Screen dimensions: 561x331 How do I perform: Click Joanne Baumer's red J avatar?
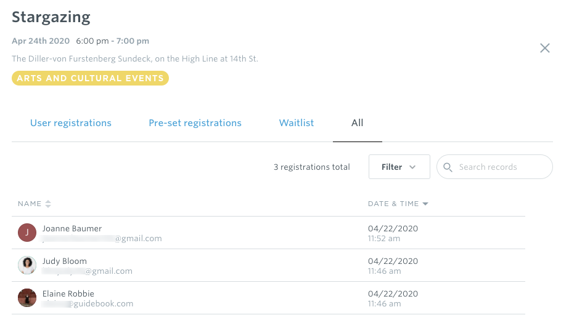point(27,233)
